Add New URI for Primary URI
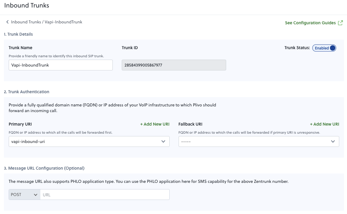347x214 pixels. coord(155,124)
